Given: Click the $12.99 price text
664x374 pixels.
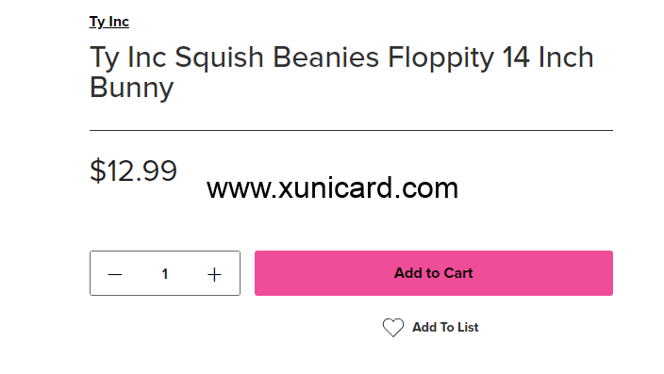Looking at the screenshot, I should tap(133, 171).
